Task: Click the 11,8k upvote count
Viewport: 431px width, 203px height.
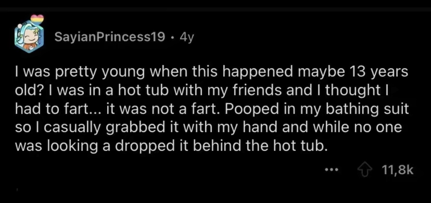Action: pos(398,170)
